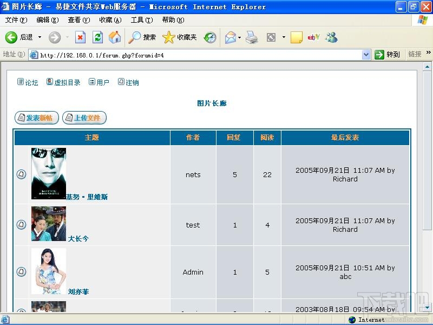Click the vertical scrollbar thumb
433x325 pixels.
[427, 151]
